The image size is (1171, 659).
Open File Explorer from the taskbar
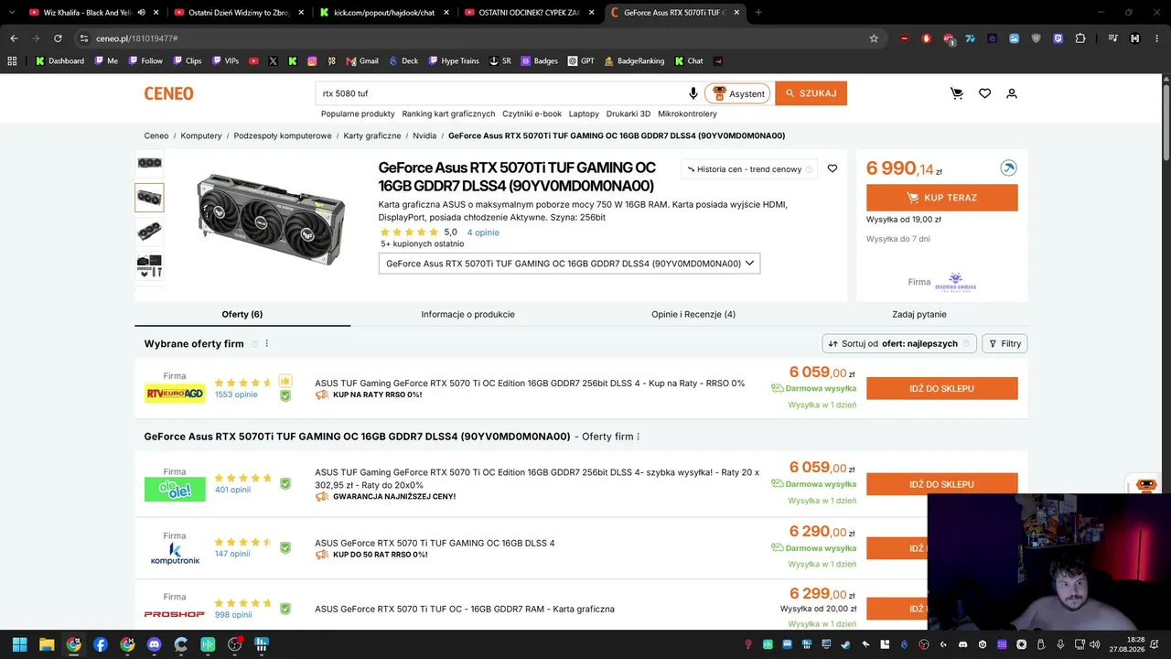pos(47,644)
